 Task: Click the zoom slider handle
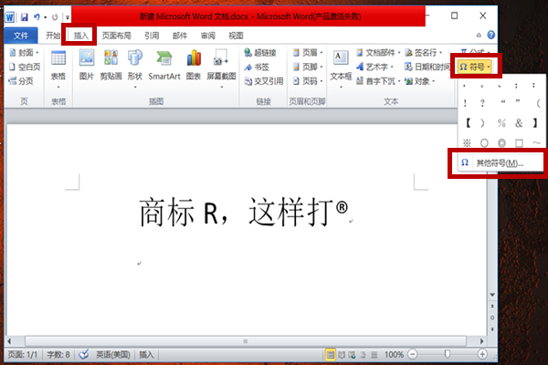pos(448,355)
